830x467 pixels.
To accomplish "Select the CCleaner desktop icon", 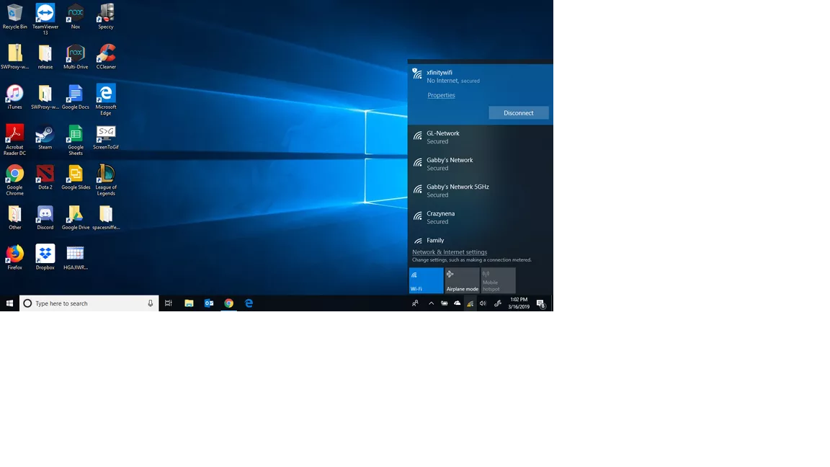I will click(x=106, y=55).
